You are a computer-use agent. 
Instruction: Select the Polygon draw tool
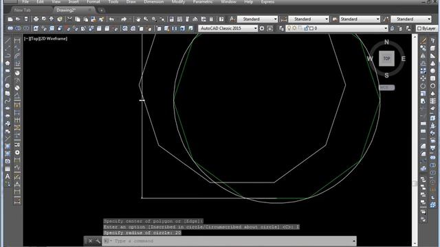coord(8,63)
